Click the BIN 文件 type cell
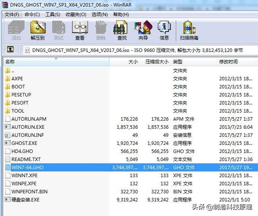Screen dimensions: 258x216 [183, 191]
